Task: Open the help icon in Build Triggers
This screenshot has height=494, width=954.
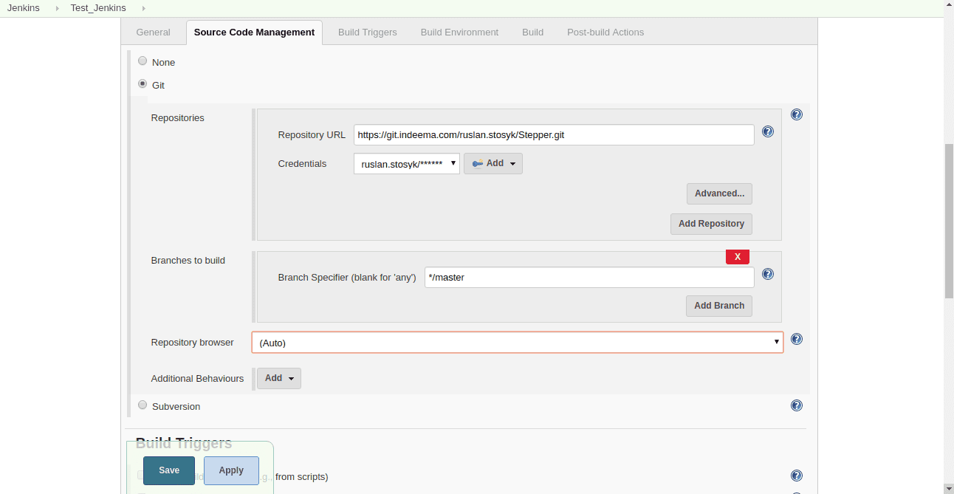Action: point(796,476)
